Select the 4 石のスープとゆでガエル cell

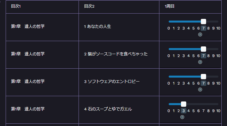point(119,110)
